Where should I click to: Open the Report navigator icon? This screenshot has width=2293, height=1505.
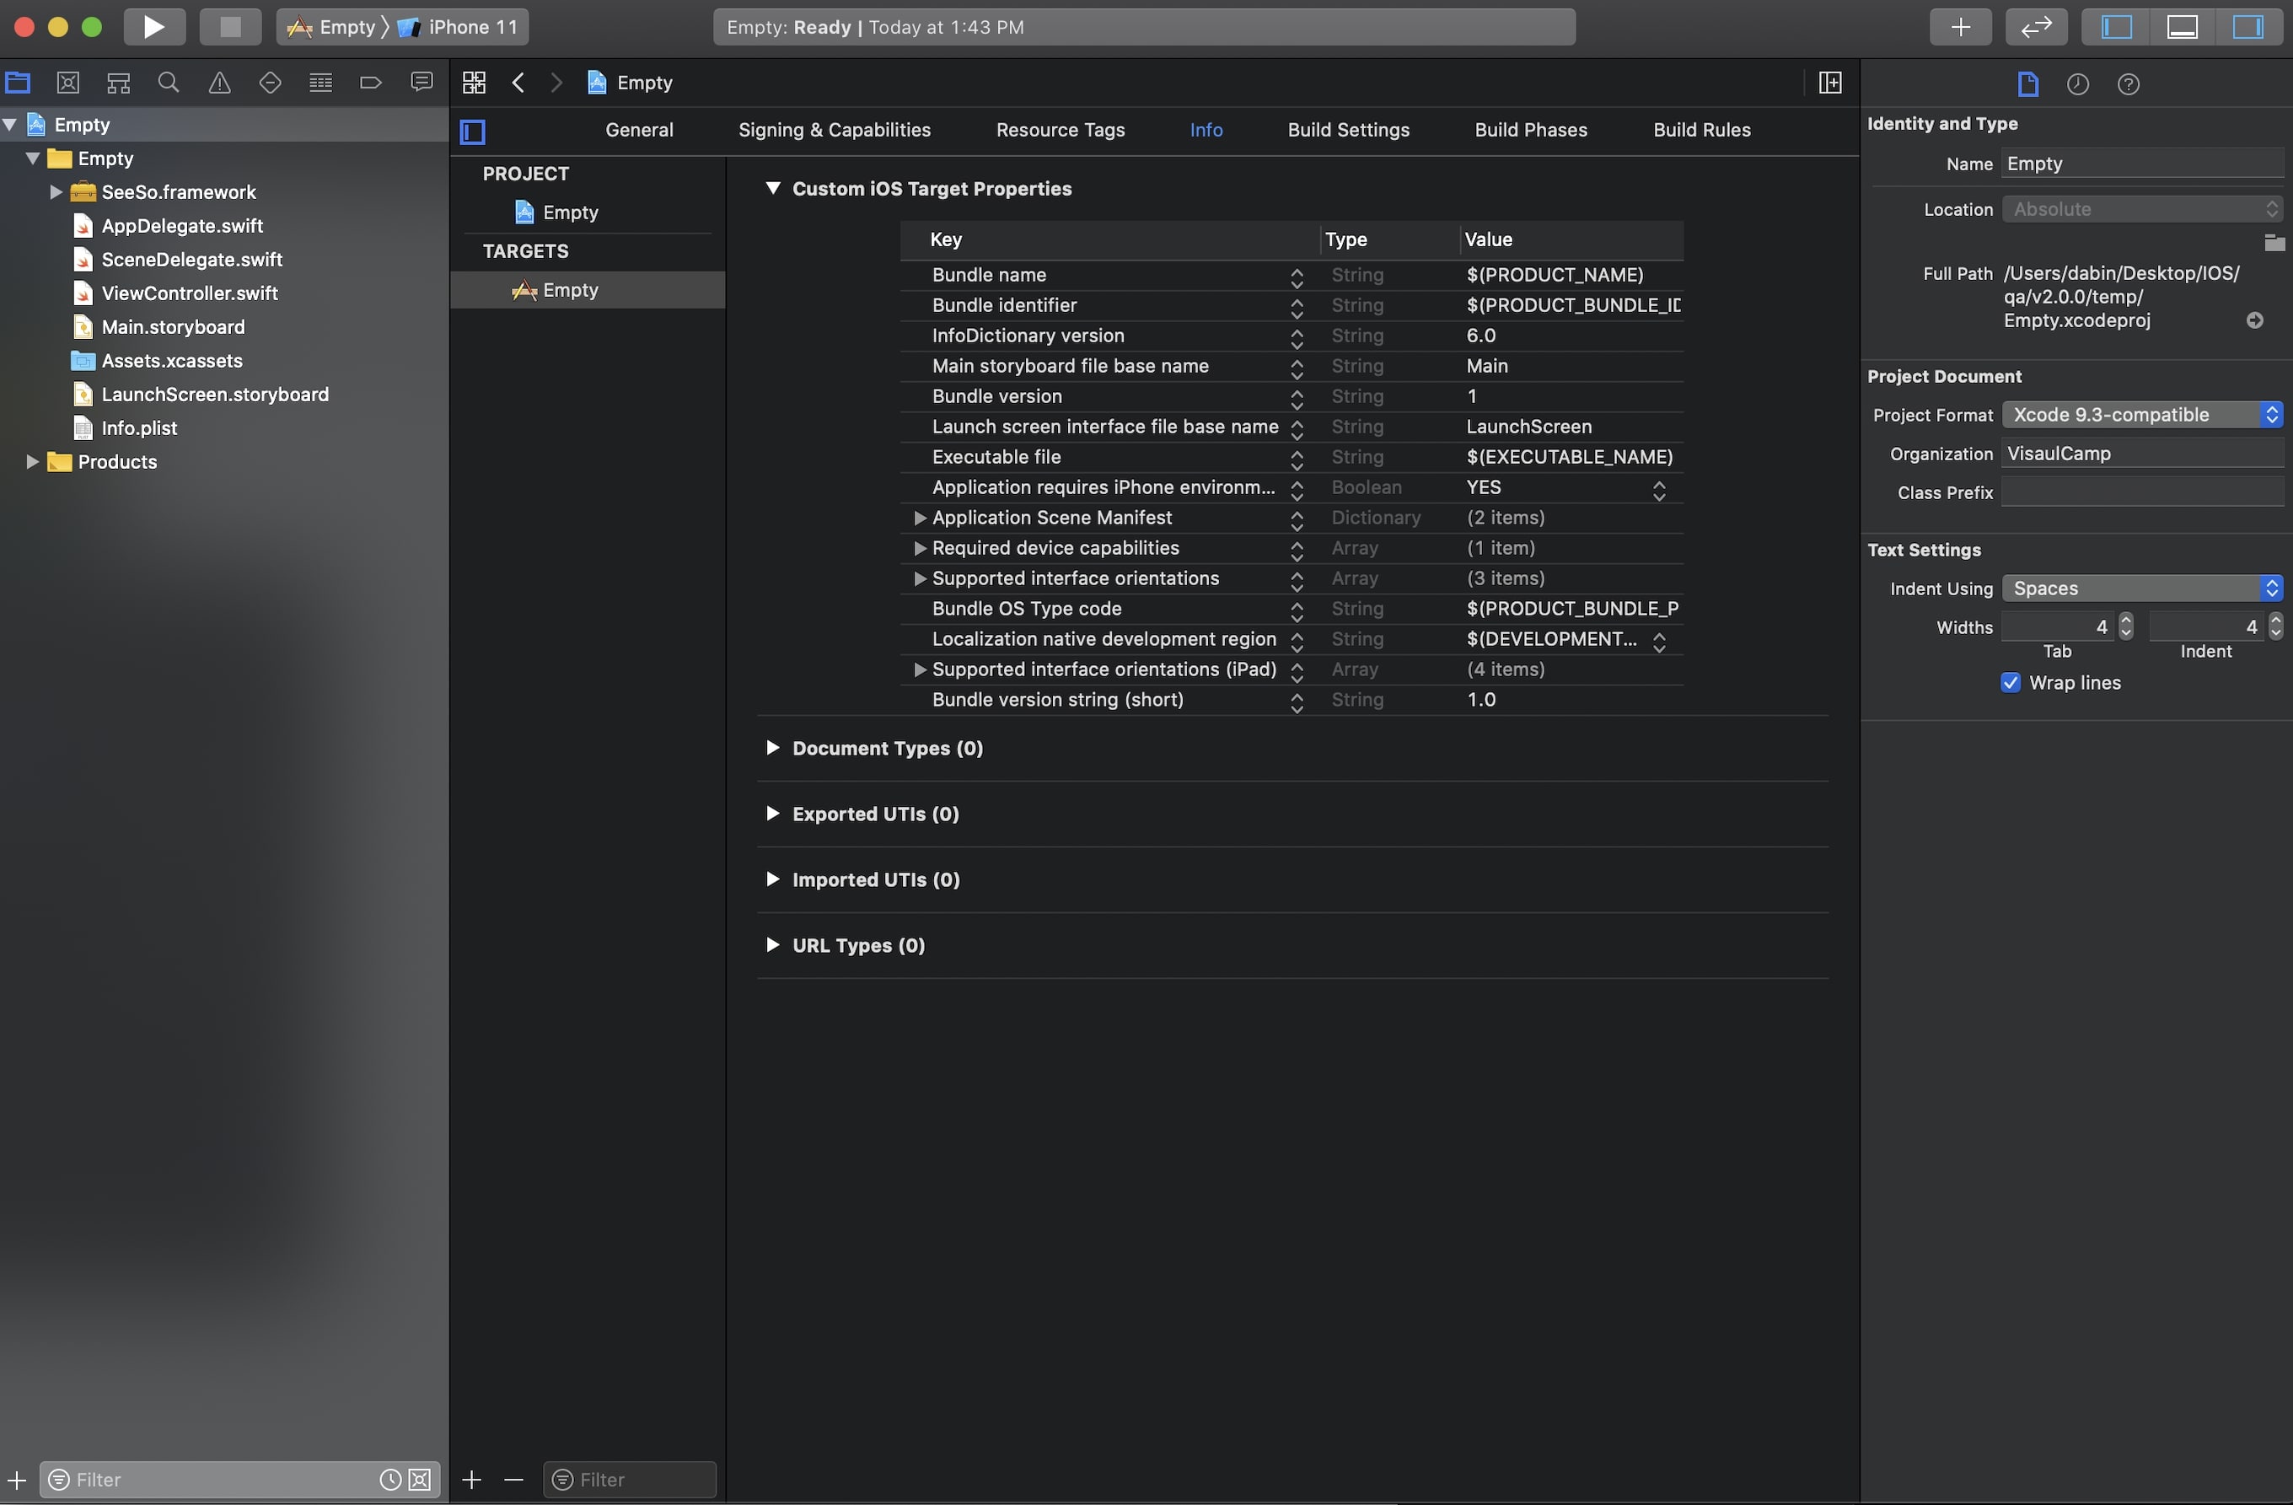(422, 83)
